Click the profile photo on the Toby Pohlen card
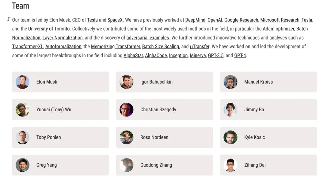The width and height of the screenshot is (331, 183). tap(22, 137)
